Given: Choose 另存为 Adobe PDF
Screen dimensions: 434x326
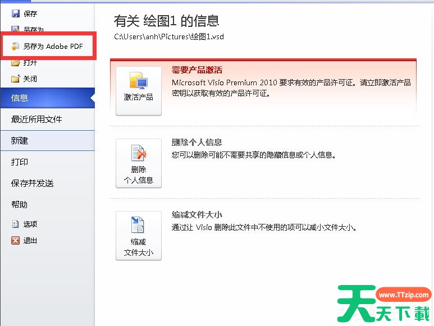Looking at the screenshot, I should click(x=49, y=46).
